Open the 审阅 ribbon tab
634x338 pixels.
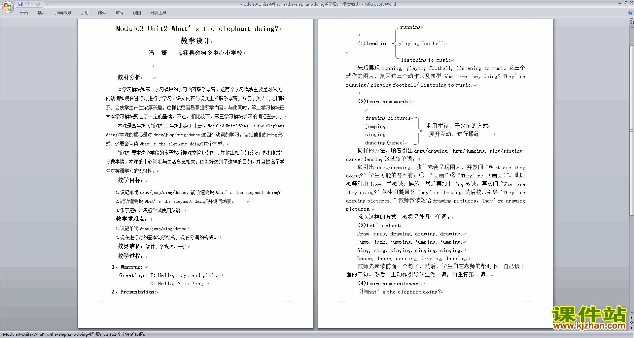(120, 13)
